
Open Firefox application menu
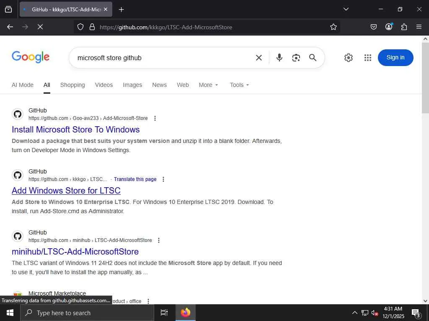pos(419,27)
